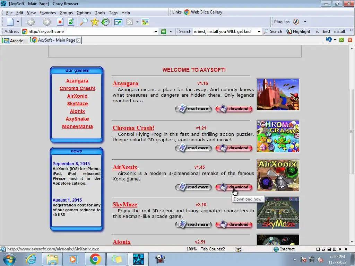Image resolution: width=355 pixels, height=266 pixels.
Task: Open History with the clock icon
Action: pos(105,22)
